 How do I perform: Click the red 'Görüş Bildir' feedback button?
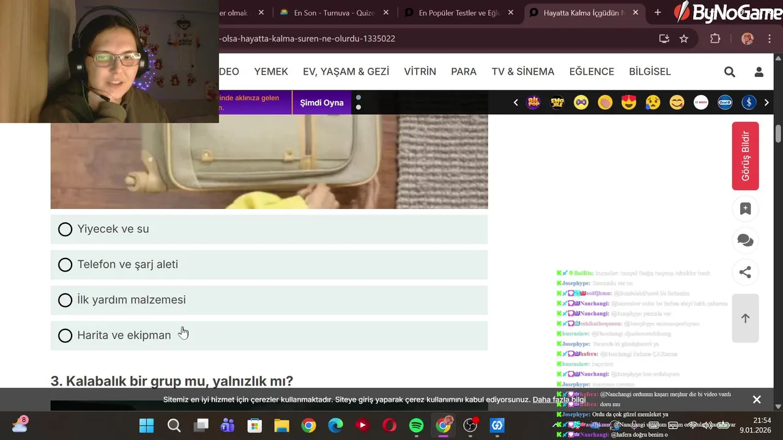(745, 156)
